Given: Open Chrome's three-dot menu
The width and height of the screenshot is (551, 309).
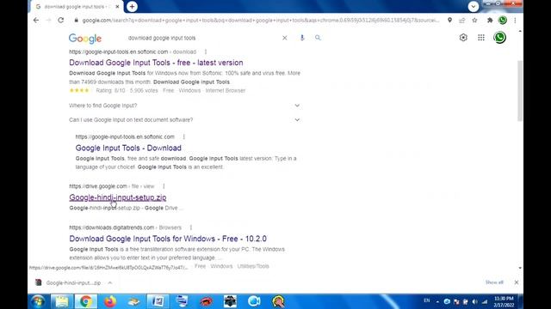Looking at the screenshot, I should [x=515, y=21].
